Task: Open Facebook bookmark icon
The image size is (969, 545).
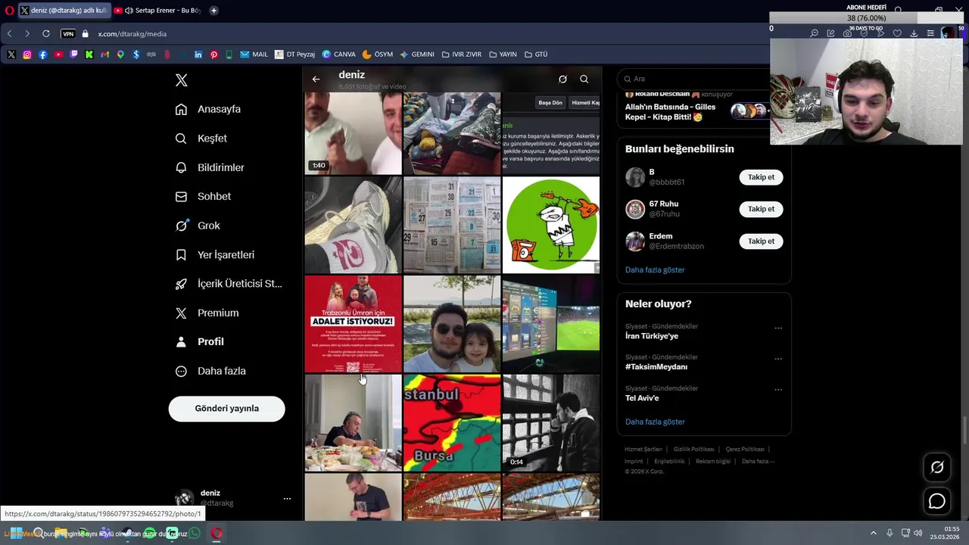Action: point(42,54)
